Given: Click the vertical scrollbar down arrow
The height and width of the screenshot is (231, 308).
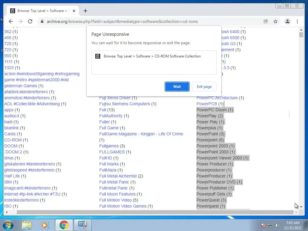Looking at the screenshot, I should (301, 207).
